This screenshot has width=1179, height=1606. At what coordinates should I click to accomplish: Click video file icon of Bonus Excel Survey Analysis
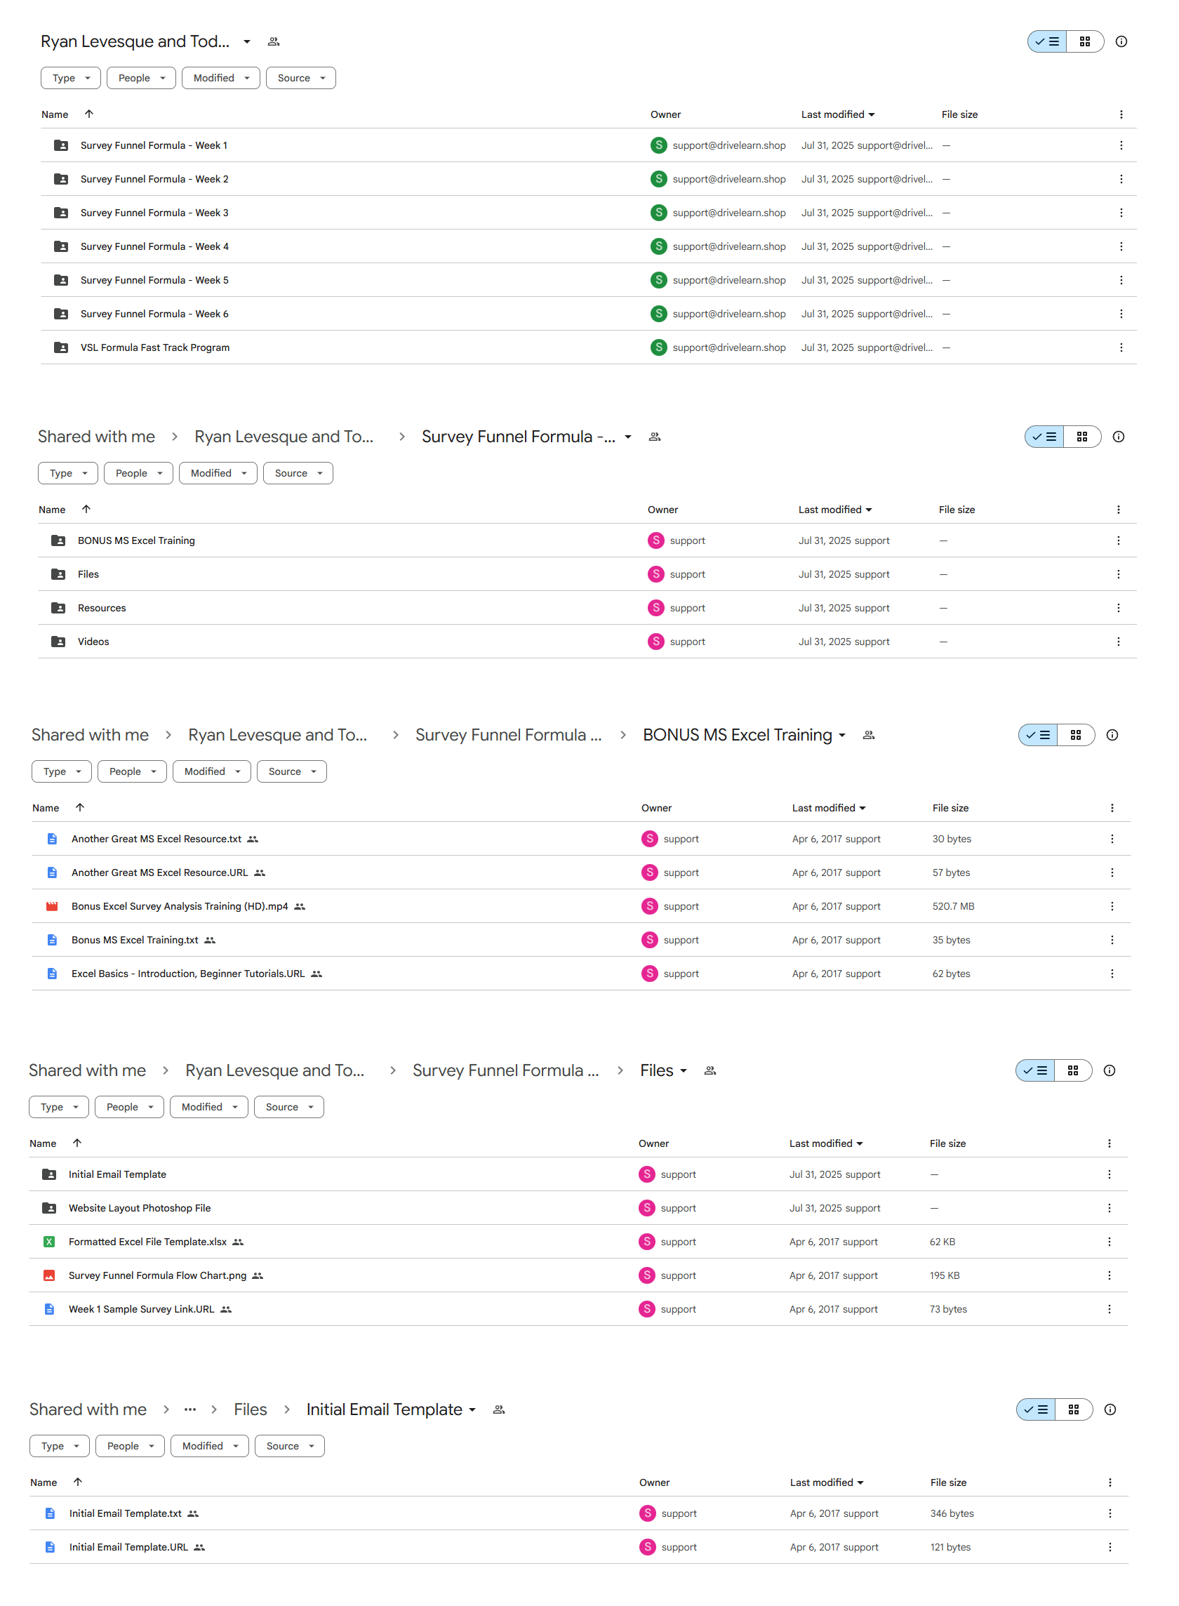[x=52, y=905]
